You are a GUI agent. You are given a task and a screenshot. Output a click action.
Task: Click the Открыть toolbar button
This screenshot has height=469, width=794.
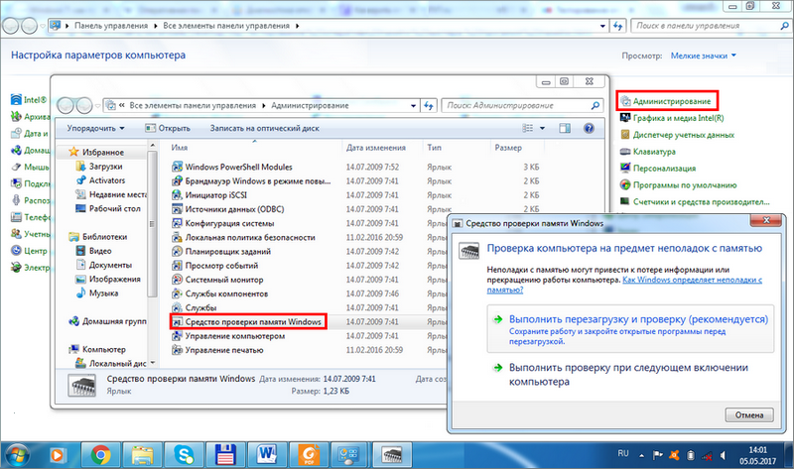pyautogui.click(x=168, y=129)
